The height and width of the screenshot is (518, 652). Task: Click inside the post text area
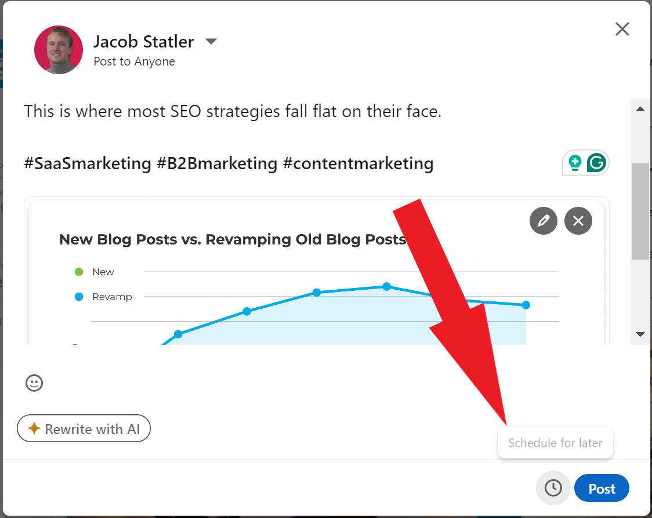pyautogui.click(x=232, y=111)
